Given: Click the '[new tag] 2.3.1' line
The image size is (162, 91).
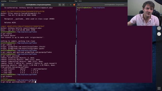Looking at the screenshot, I should coord(20,73).
